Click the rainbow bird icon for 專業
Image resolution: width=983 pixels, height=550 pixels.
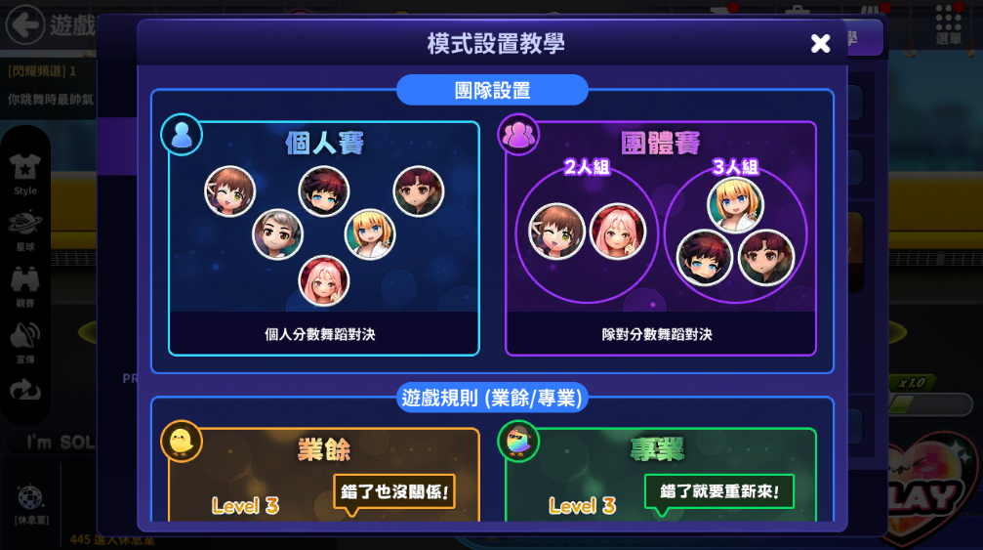[518, 441]
